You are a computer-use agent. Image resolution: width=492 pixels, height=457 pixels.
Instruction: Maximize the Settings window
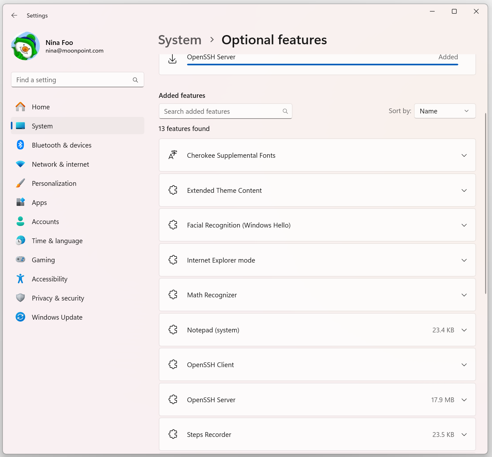tap(454, 11)
